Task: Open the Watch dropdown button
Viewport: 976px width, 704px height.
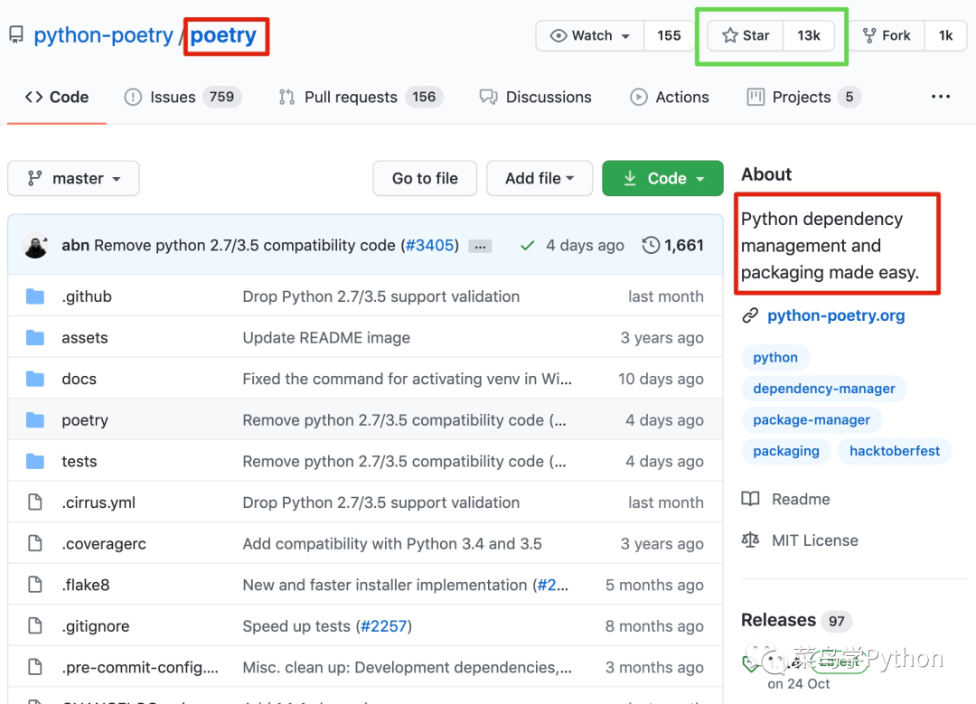Action: 590,35
